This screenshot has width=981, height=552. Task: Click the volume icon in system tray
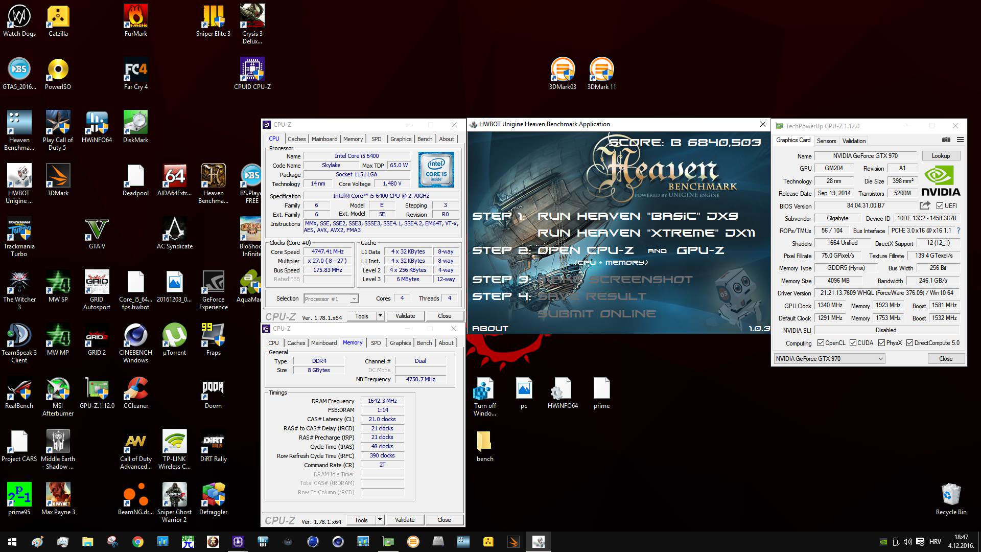tap(907, 542)
